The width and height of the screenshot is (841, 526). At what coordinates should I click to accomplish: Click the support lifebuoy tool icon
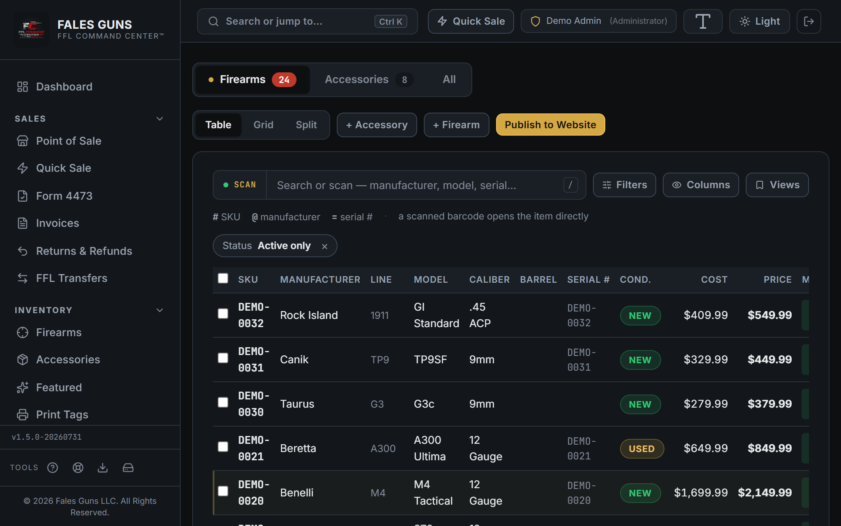click(78, 468)
